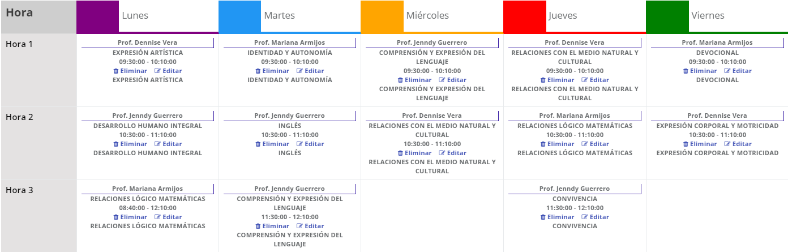The width and height of the screenshot is (788, 252).
Task: Click edit pencil icon for Martes Hora 2 Inglés
Action: 300,144
